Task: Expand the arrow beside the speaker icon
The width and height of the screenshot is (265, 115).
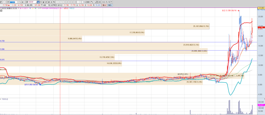Action: click(25, 2)
